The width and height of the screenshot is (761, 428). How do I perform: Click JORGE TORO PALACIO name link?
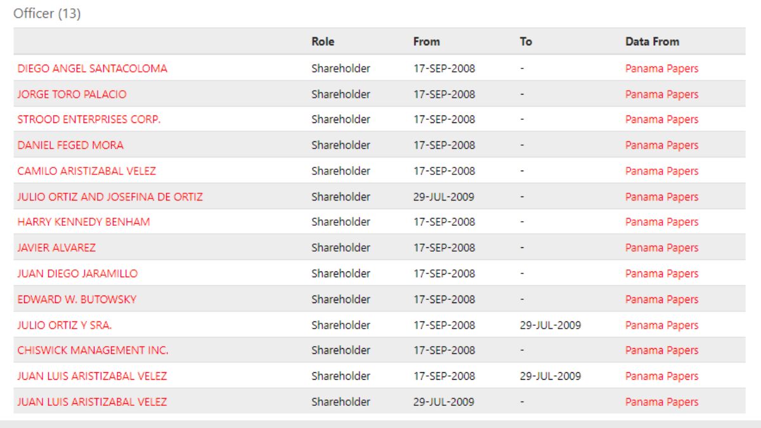pyautogui.click(x=72, y=94)
